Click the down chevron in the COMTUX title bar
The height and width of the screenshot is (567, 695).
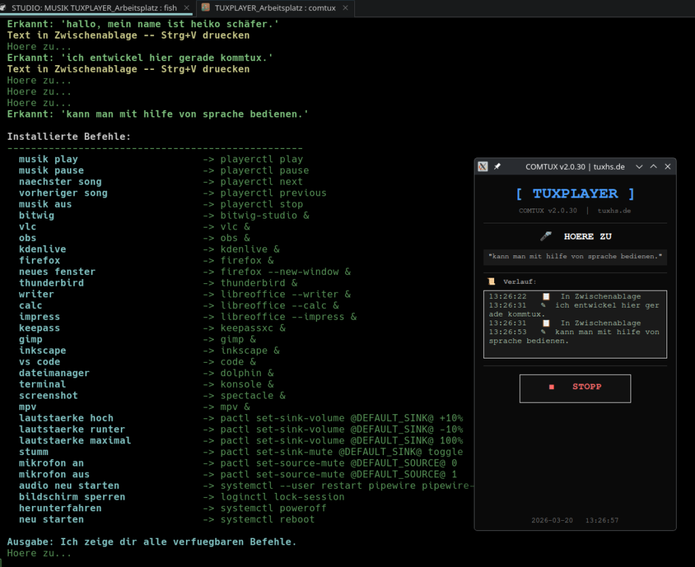click(x=639, y=166)
